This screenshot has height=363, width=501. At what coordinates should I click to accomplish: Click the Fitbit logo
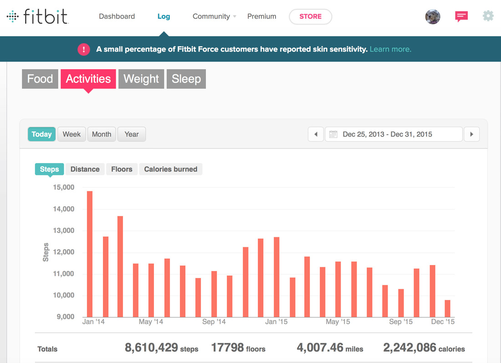click(x=38, y=16)
